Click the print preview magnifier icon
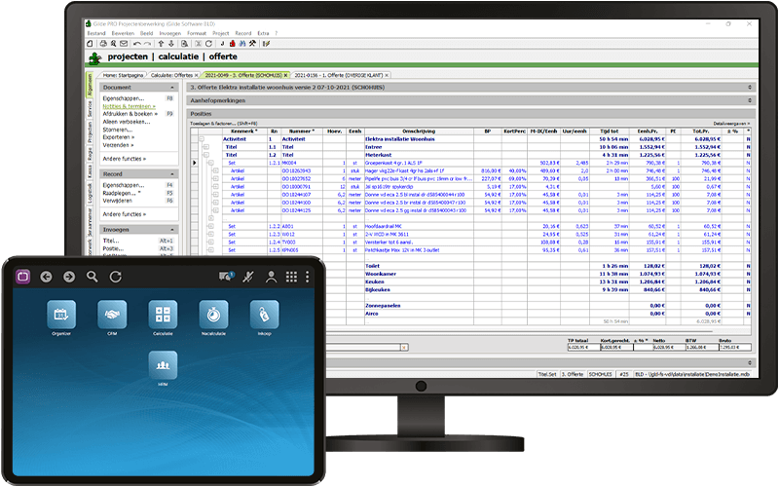This screenshot has height=487, width=779. [x=113, y=44]
